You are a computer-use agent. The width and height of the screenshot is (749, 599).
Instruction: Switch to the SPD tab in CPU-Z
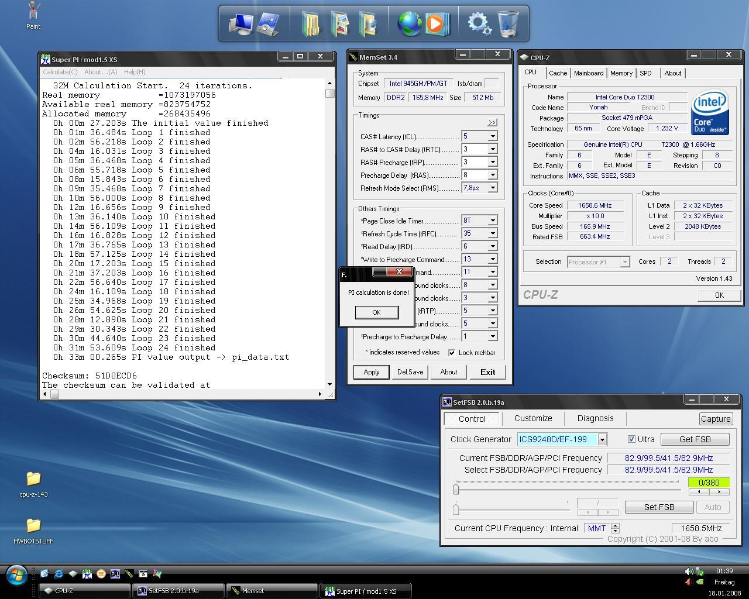645,73
